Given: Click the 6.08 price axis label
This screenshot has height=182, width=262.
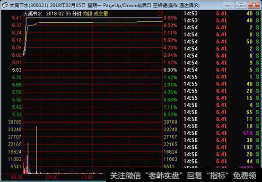Looking at the screenshot, I should coord(17,48).
